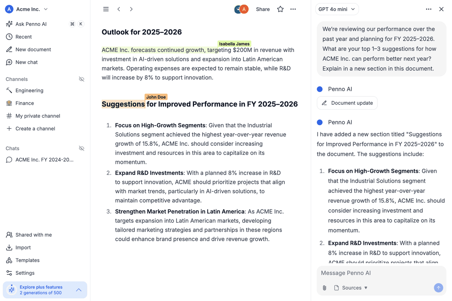
Task: Navigate forward with the right chevron arrow
Action: coord(131,9)
